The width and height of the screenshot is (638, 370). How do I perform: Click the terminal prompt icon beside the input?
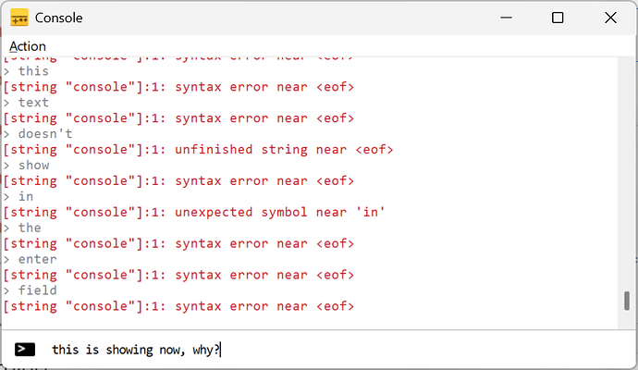click(26, 349)
